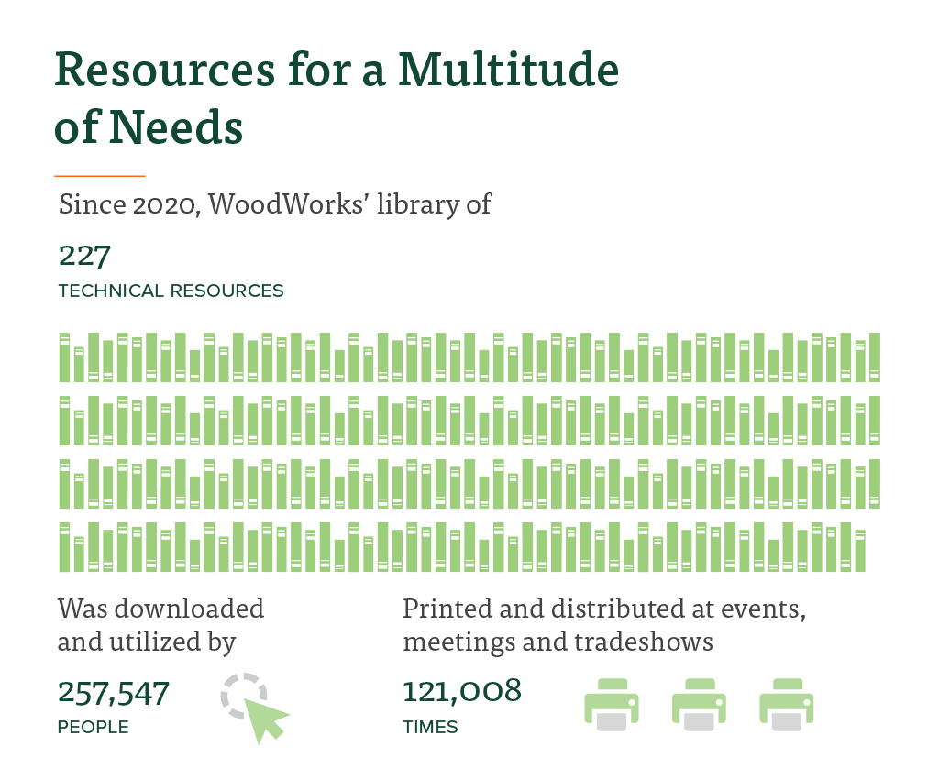Viewport: 939px width, 779px height.
Task: Click the second row of green books
Action: (469, 421)
